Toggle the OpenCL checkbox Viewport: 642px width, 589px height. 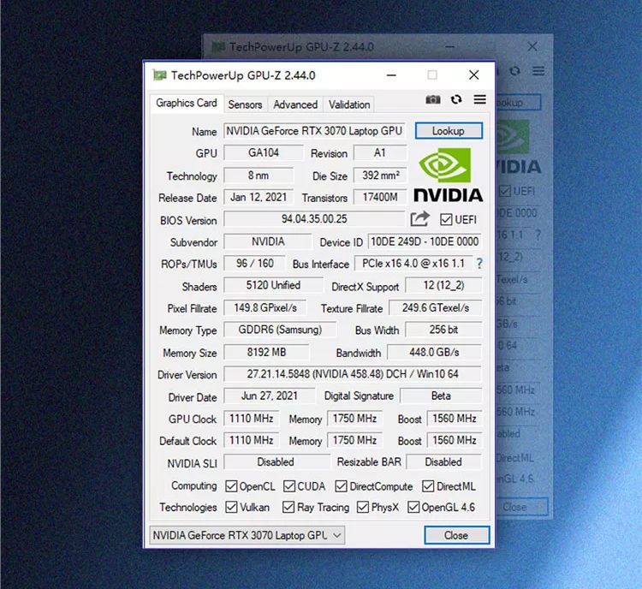[231, 486]
